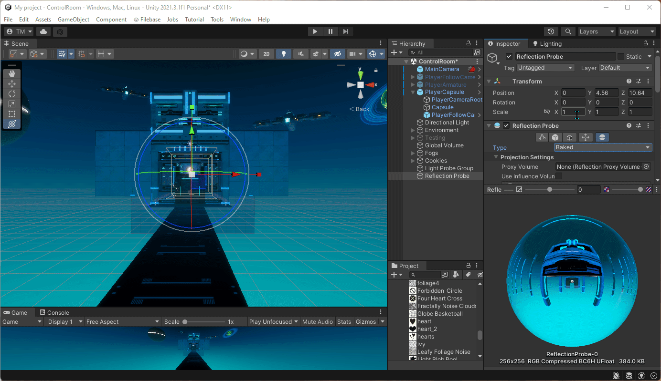Toggle scene audio mute icon
The image size is (661, 381).
(x=301, y=54)
